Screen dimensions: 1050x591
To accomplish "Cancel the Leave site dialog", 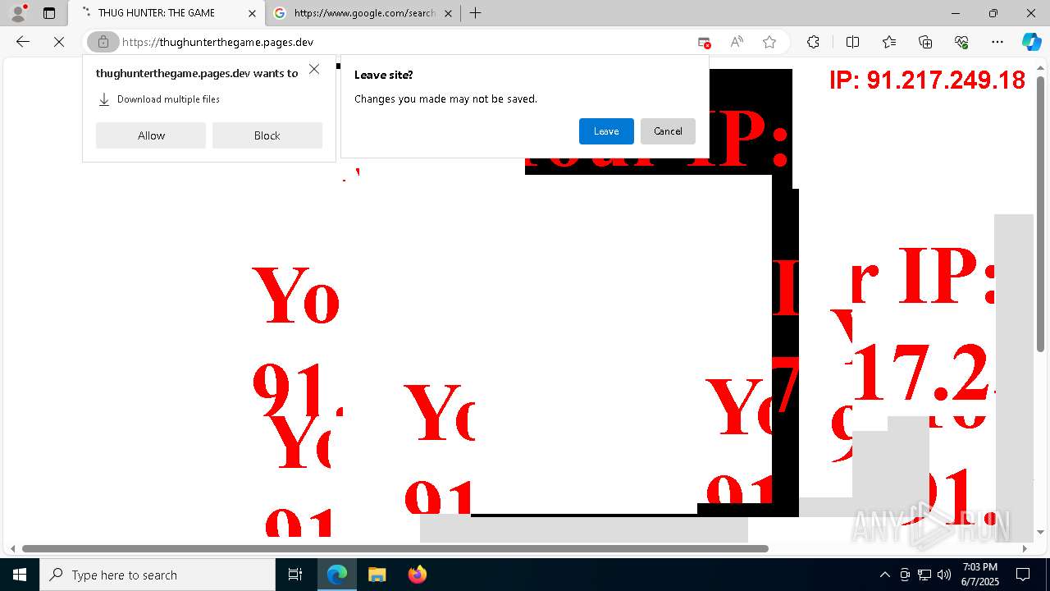I will click(x=668, y=131).
